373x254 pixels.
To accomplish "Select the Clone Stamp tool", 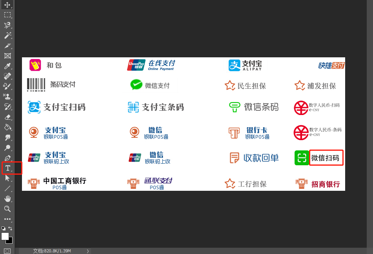I will pyautogui.click(x=7, y=97).
